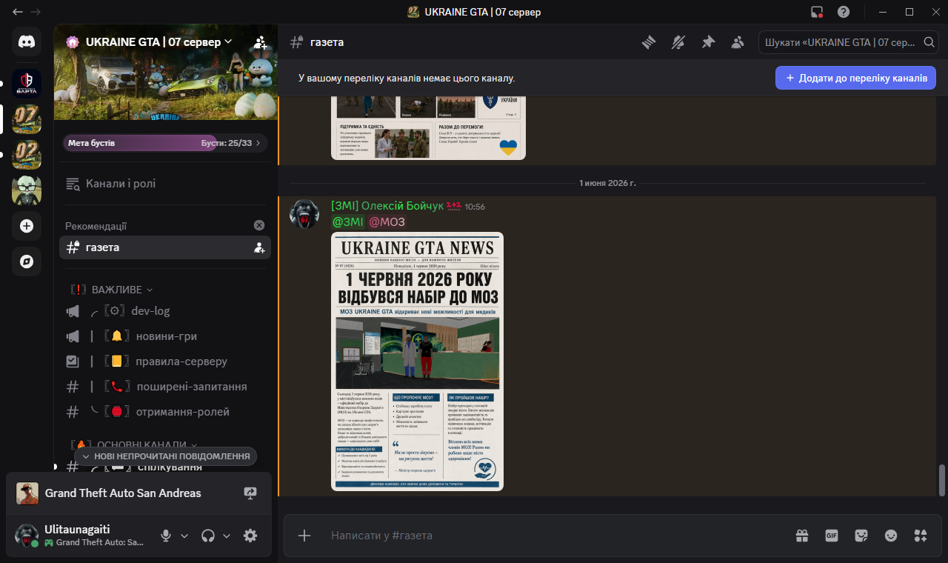Click the Мета бустів progress bar

pos(165,143)
